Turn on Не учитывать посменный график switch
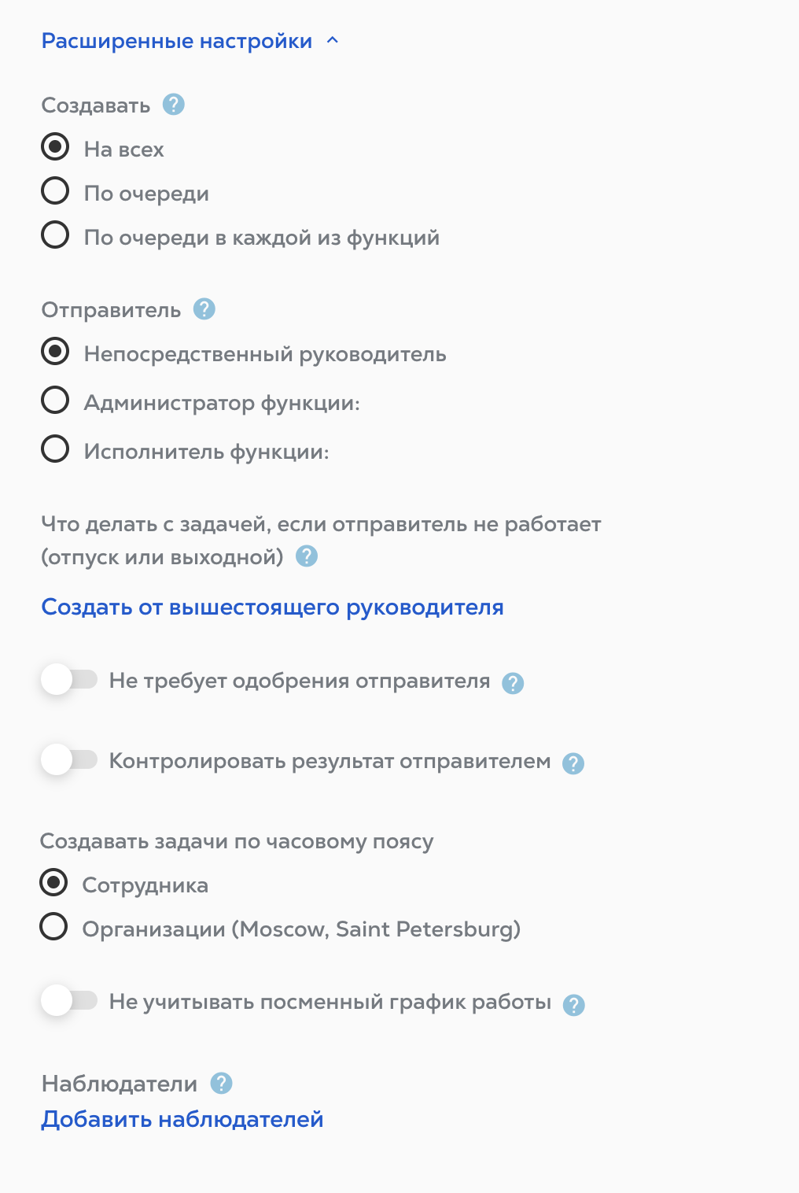The height and width of the screenshot is (1193, 799). point(69,1001)
